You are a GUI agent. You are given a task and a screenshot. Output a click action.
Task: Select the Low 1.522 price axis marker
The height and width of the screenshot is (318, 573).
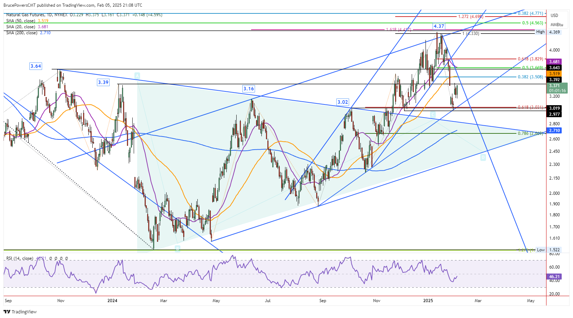[x=548, y=250]
